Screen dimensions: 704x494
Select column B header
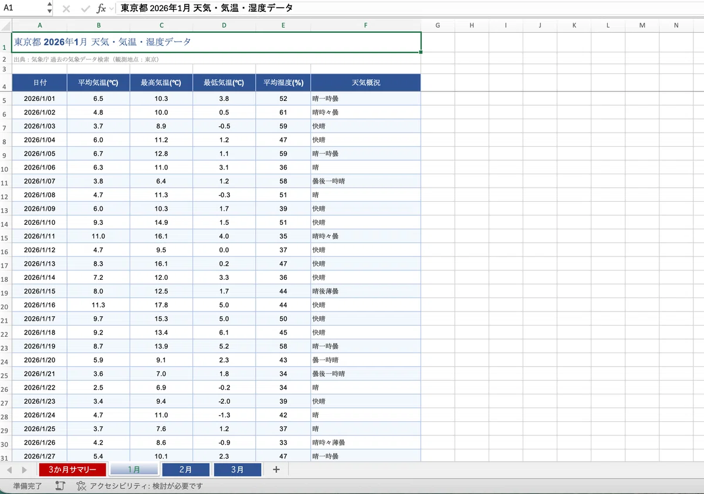point(99,25)
